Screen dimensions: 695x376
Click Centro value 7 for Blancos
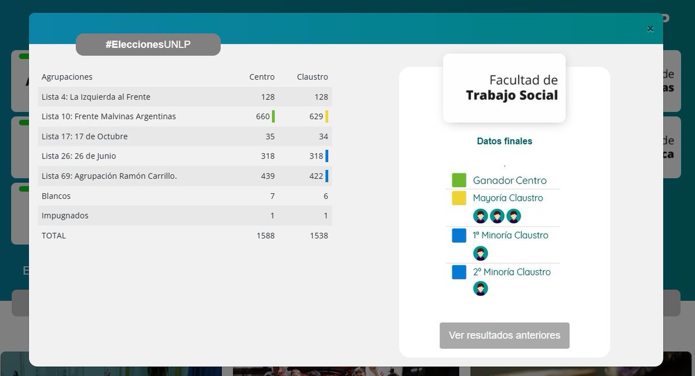pos(273,196)
